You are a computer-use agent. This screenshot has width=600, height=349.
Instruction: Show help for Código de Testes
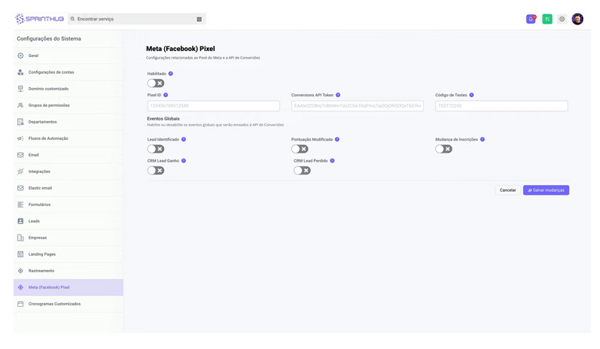click(471, 95)
